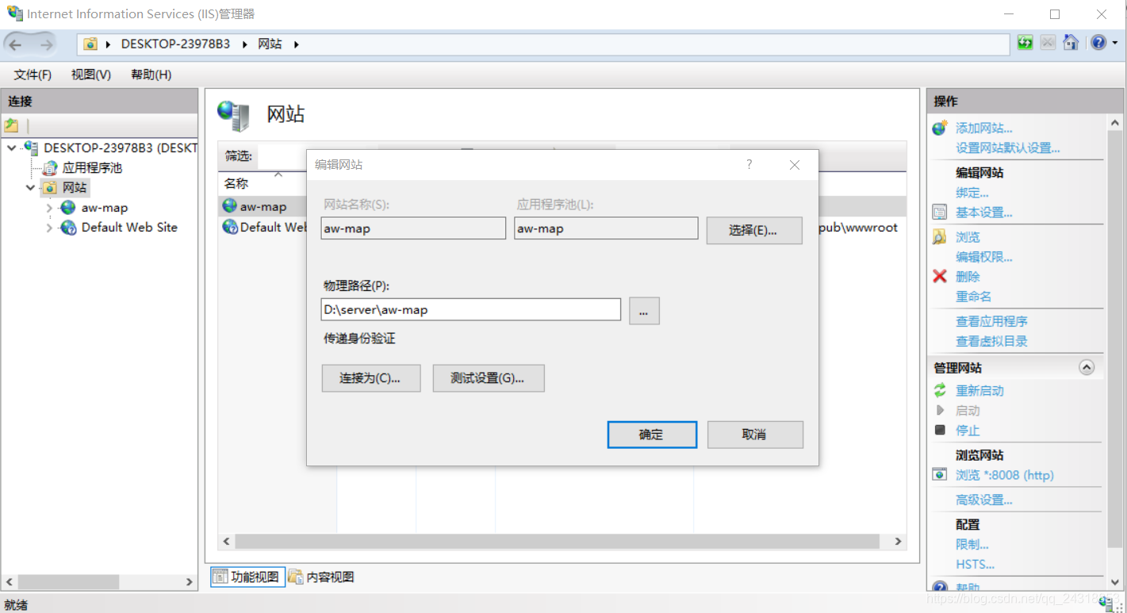Select 应用程序池 in the tree
Image resolution: width=1127 pixels, height=613 pixels.
92,168
